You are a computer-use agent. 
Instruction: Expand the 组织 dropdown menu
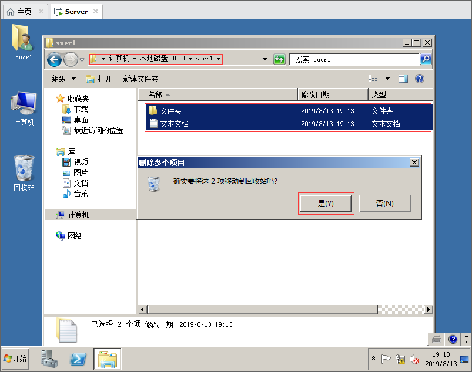pos(63,79)
